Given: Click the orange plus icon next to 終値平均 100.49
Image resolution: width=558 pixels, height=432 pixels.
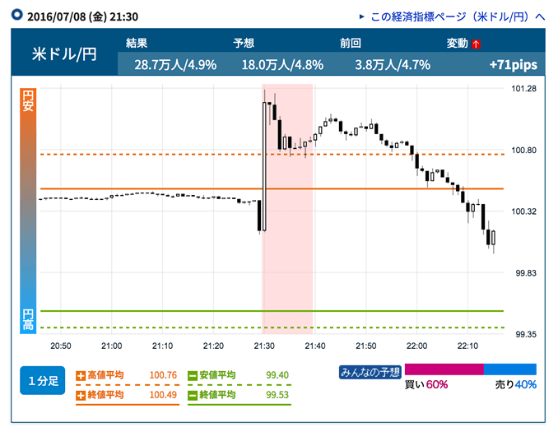Looking at the screenshot, I should [81, 395].
